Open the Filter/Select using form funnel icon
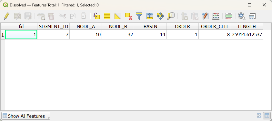 click(139, 16)
